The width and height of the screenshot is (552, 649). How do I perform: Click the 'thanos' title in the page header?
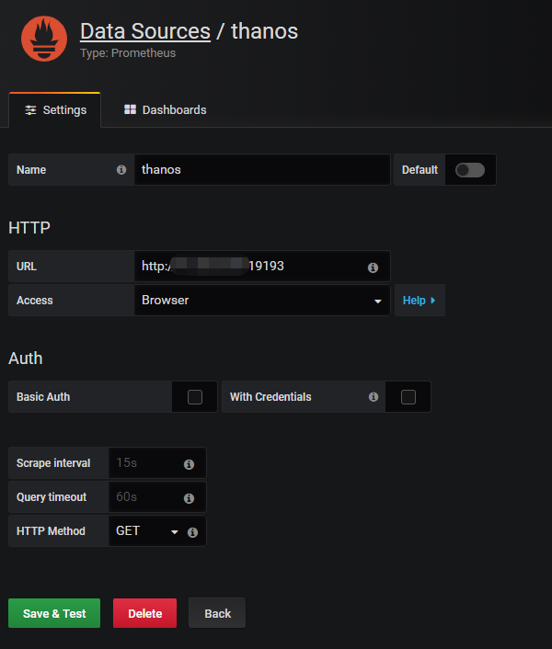tap(265, 31)
